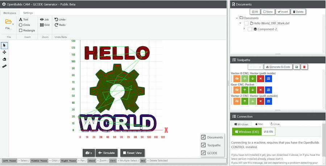Viewport: 326px width, 166px height.
Task: Switch to the Settings tab
Action: pyautogui.click(x=28, y=13)
